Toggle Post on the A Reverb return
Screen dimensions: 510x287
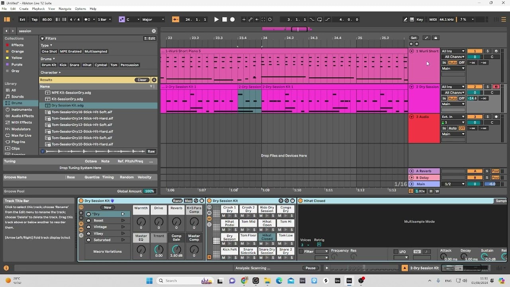point(495,171)
